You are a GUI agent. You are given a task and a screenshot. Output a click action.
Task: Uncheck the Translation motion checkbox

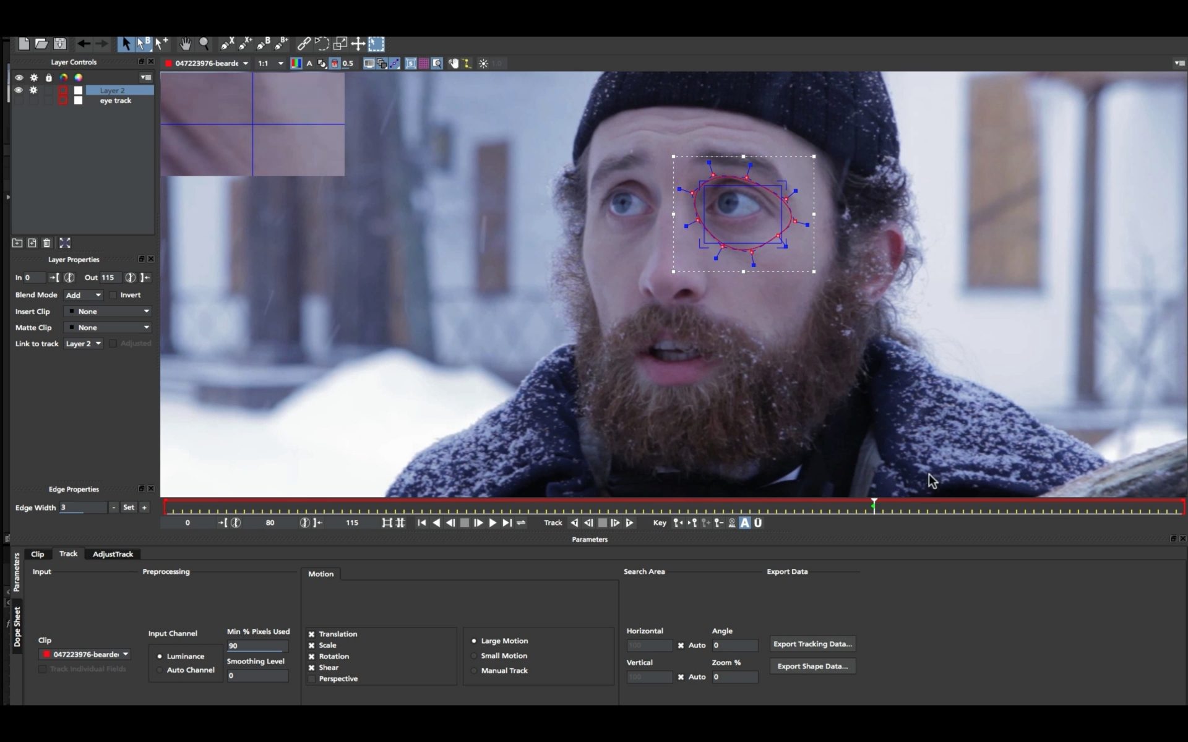point(312,634)
